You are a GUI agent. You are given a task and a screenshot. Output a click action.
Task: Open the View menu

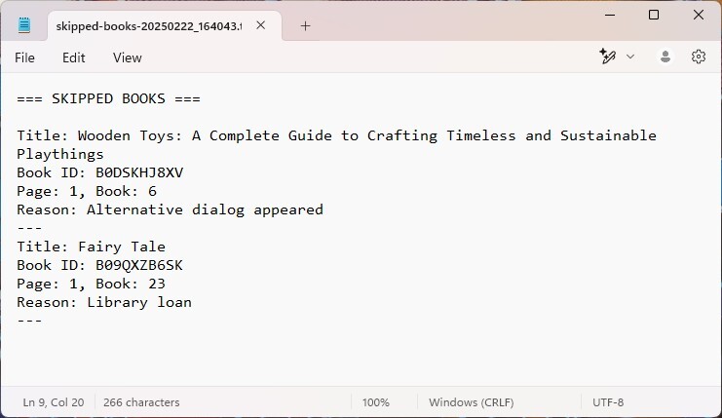coord(127,57)
